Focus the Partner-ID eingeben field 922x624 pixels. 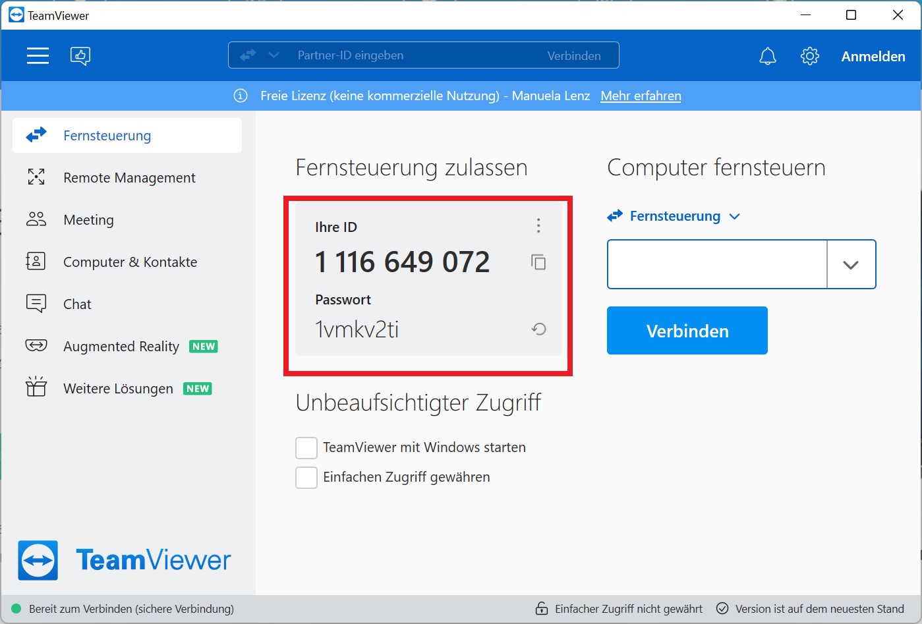click(x=409, y=55)
